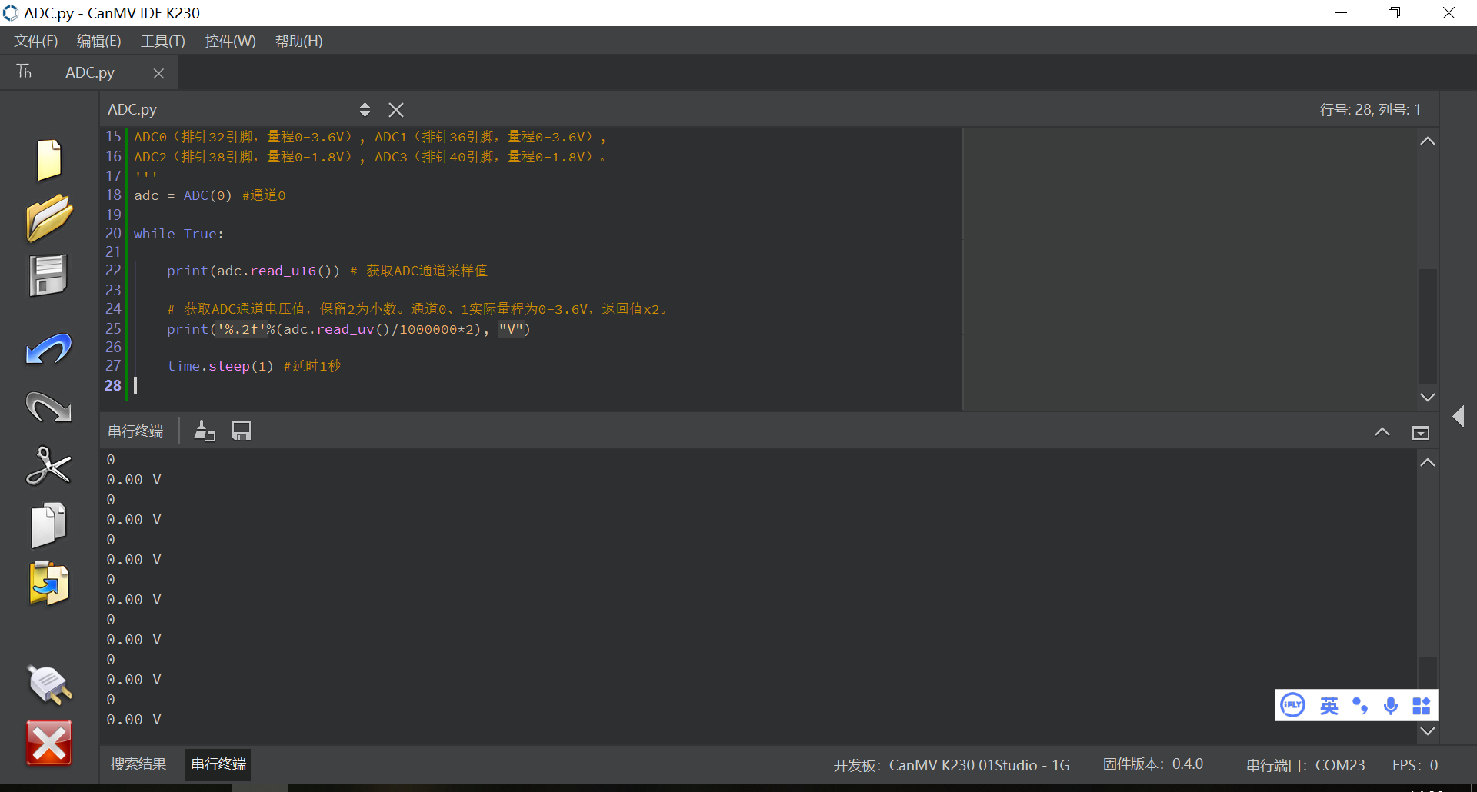Click the 串行终端 panel title label
This screenshot has height=792, width=1477.
[x=135, y=431]
